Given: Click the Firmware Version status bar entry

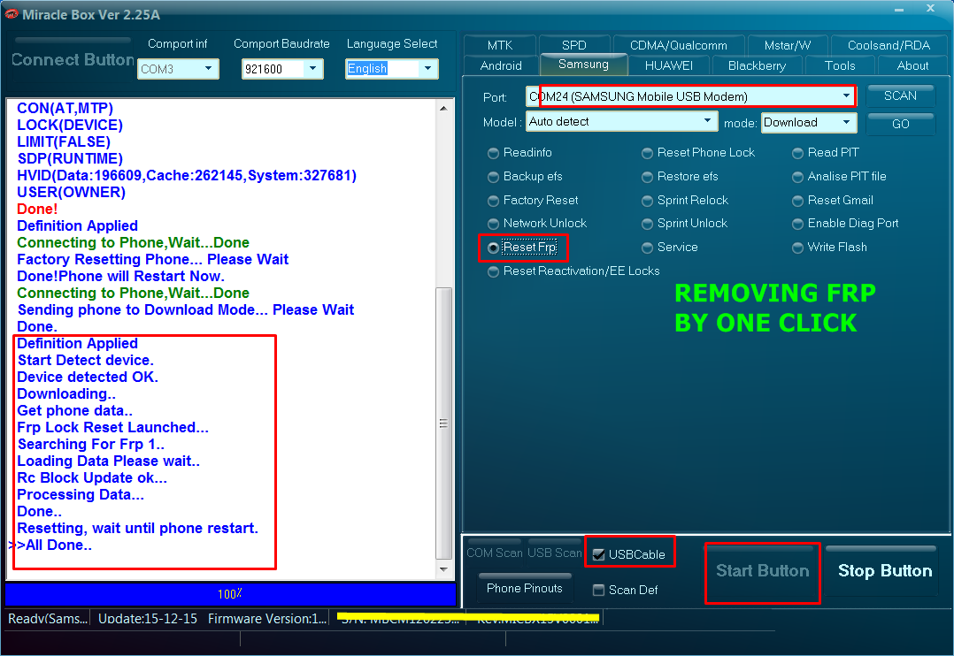Looking at the screenshot, I should pos(267,619).
